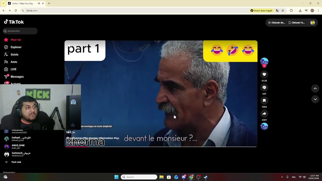Open video more options ellipsis
Viewport: 322px width, 181px height.
[x=252, y=46]
